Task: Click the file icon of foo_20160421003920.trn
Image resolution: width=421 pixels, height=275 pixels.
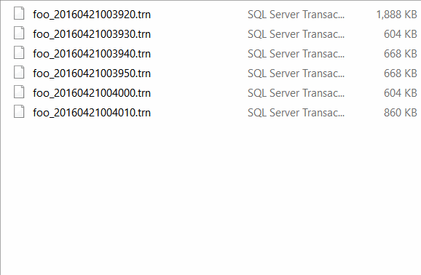Action: tap(19, 13)
